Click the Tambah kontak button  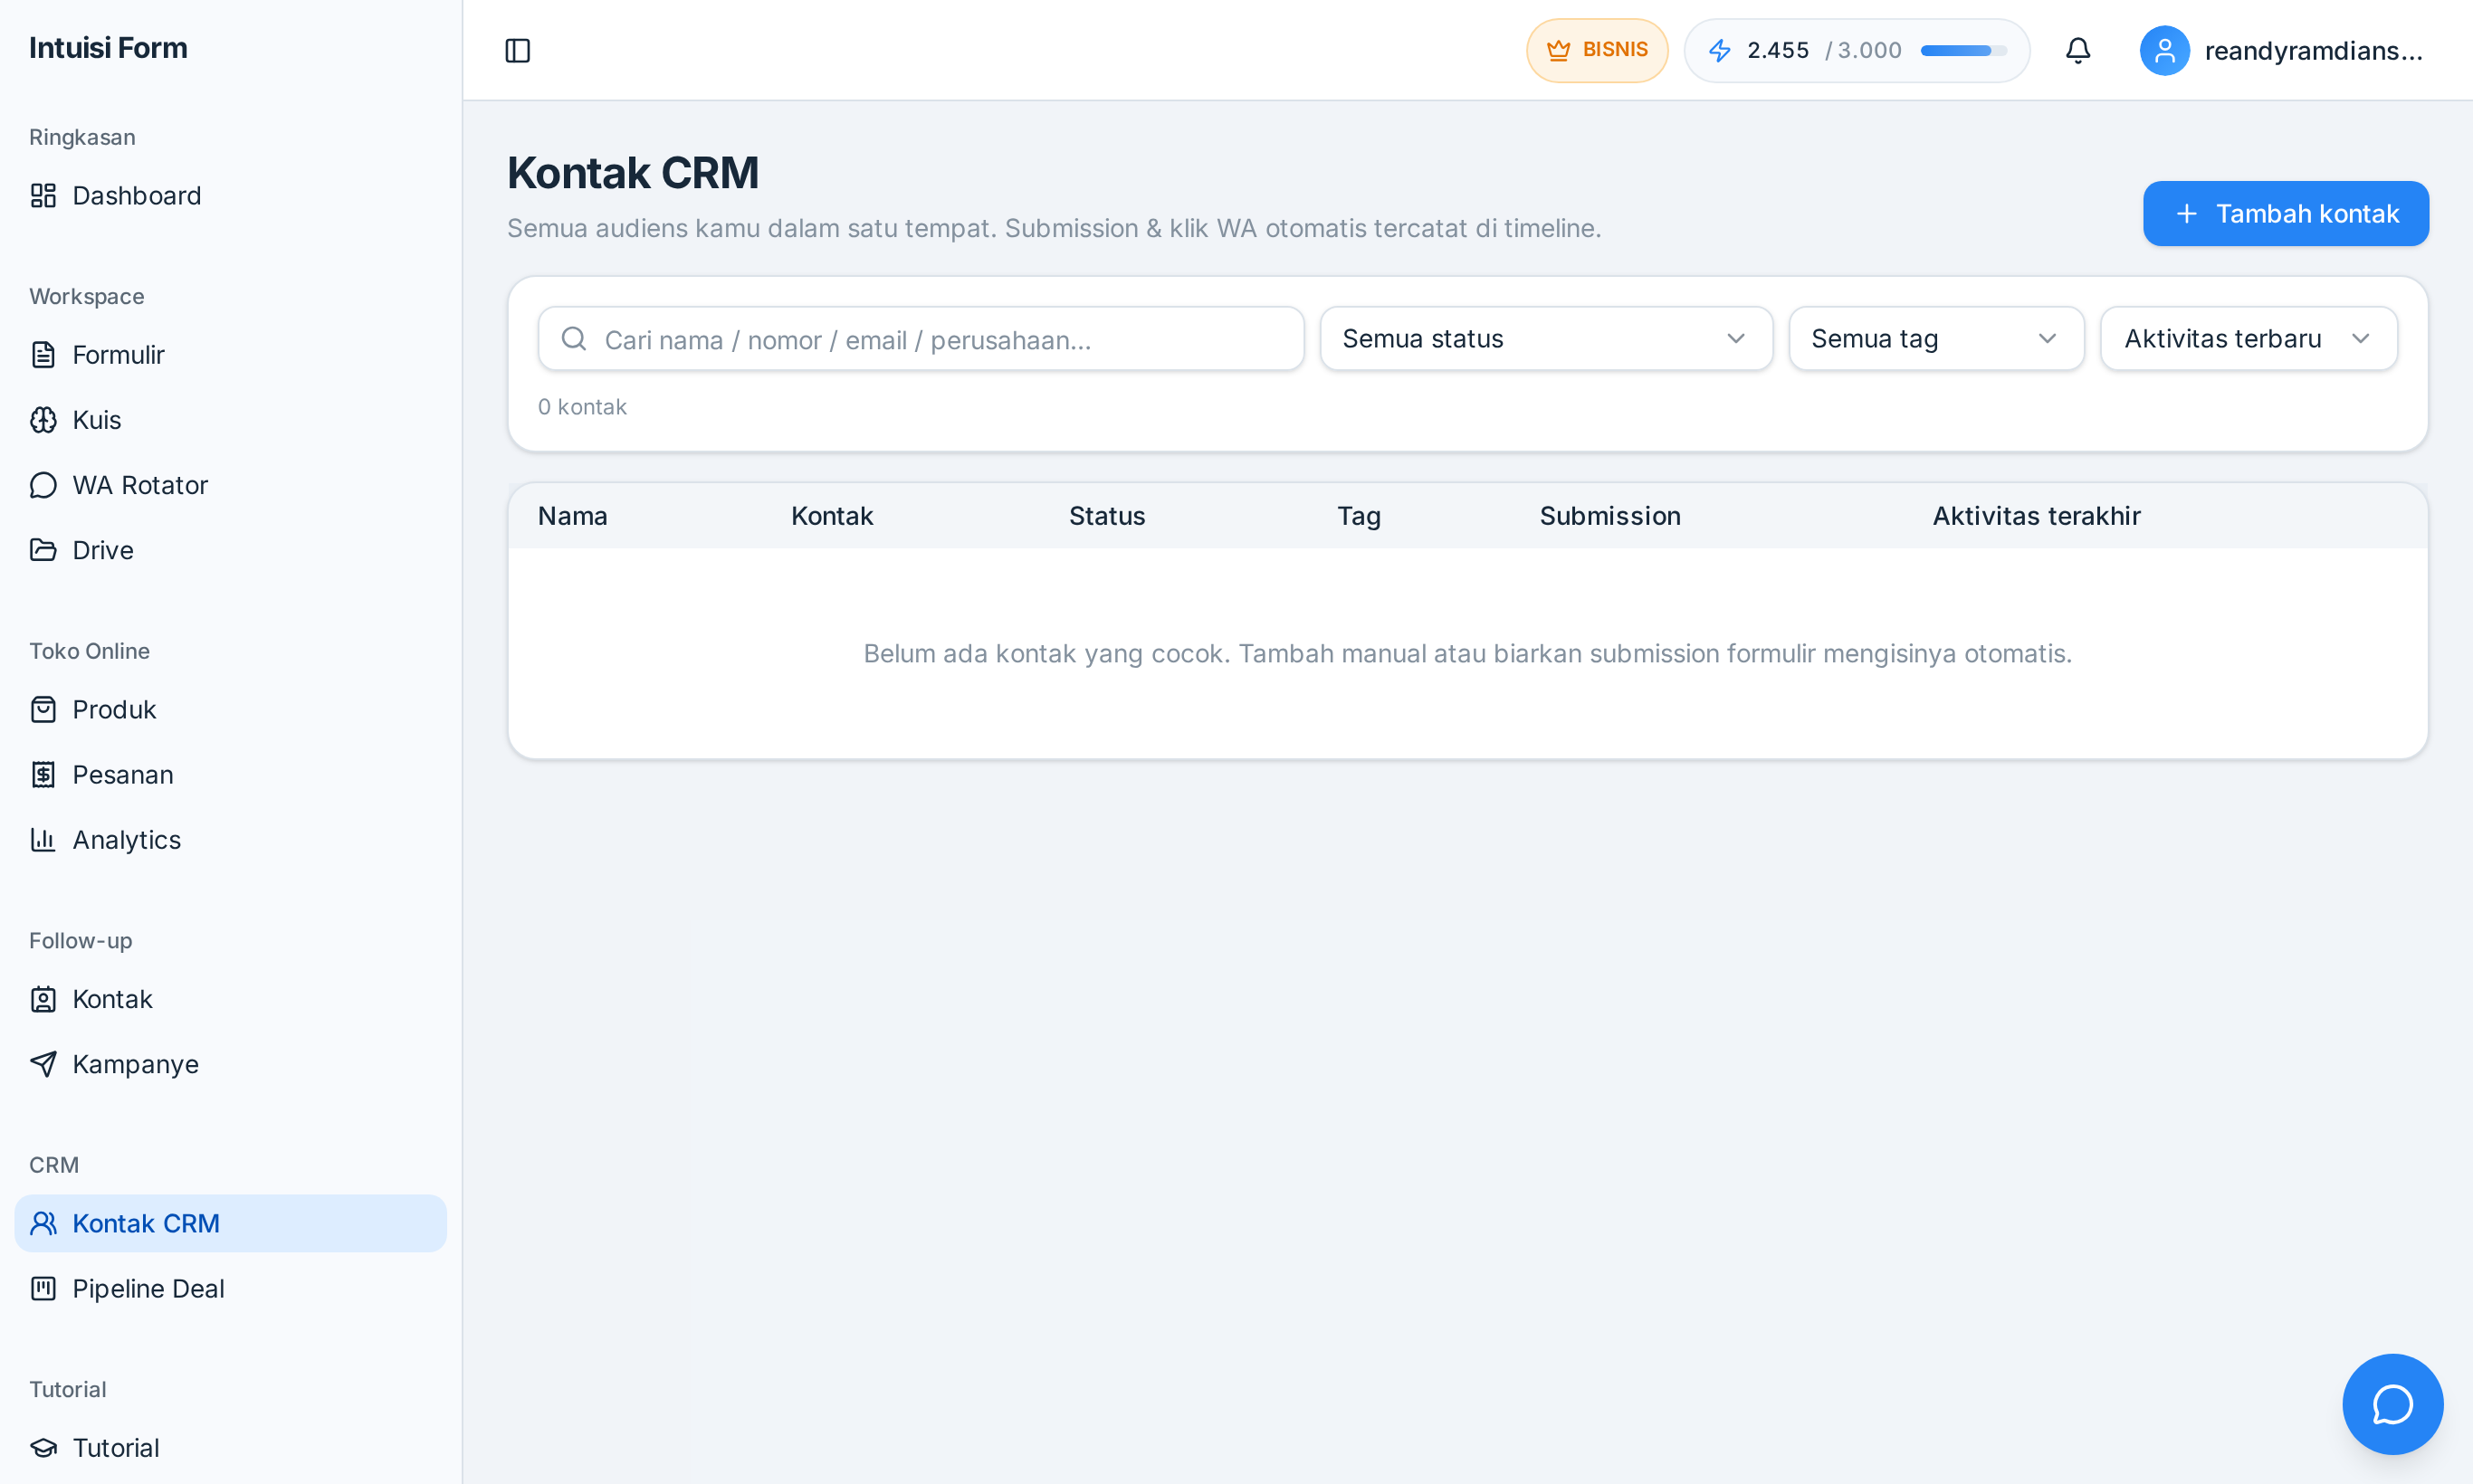pyautogui.click(x=2285, y=213)
